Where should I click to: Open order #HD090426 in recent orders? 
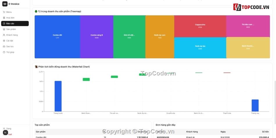coord(163,137)
